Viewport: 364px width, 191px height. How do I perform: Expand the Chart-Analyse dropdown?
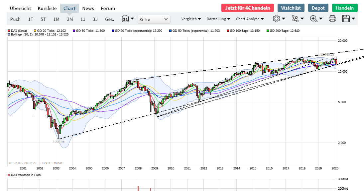tap(250, 19)
